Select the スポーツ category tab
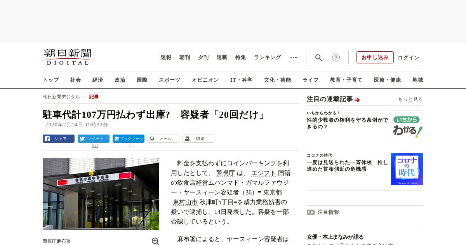Image resolution: width=466 pixels, height=245 pixels. point(169,80)
